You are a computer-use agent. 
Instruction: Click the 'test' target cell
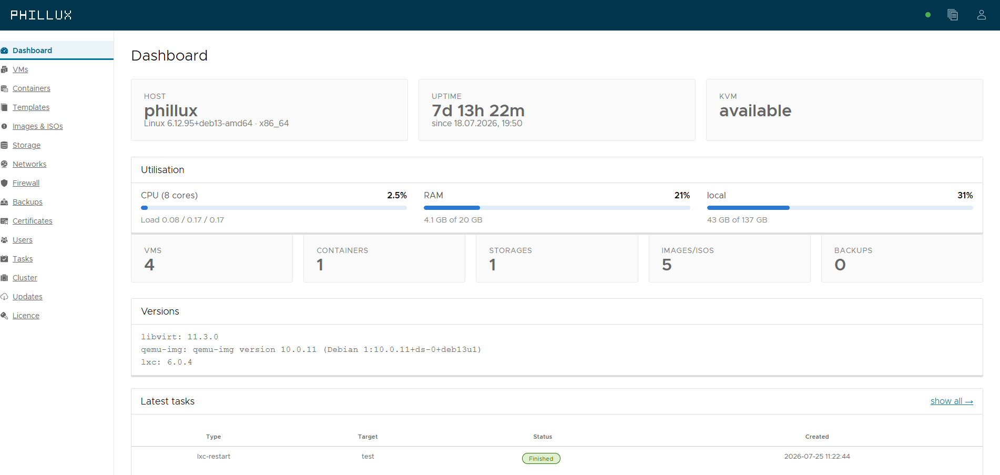(368, 457)
